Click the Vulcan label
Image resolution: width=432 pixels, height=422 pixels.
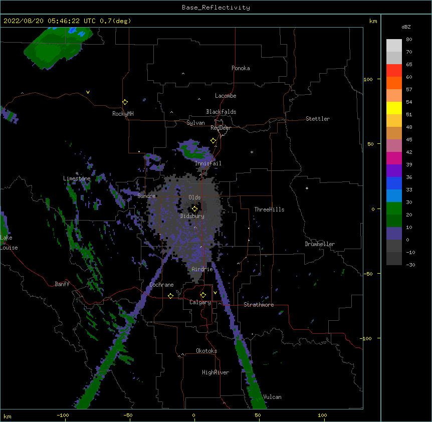[272, 397]
